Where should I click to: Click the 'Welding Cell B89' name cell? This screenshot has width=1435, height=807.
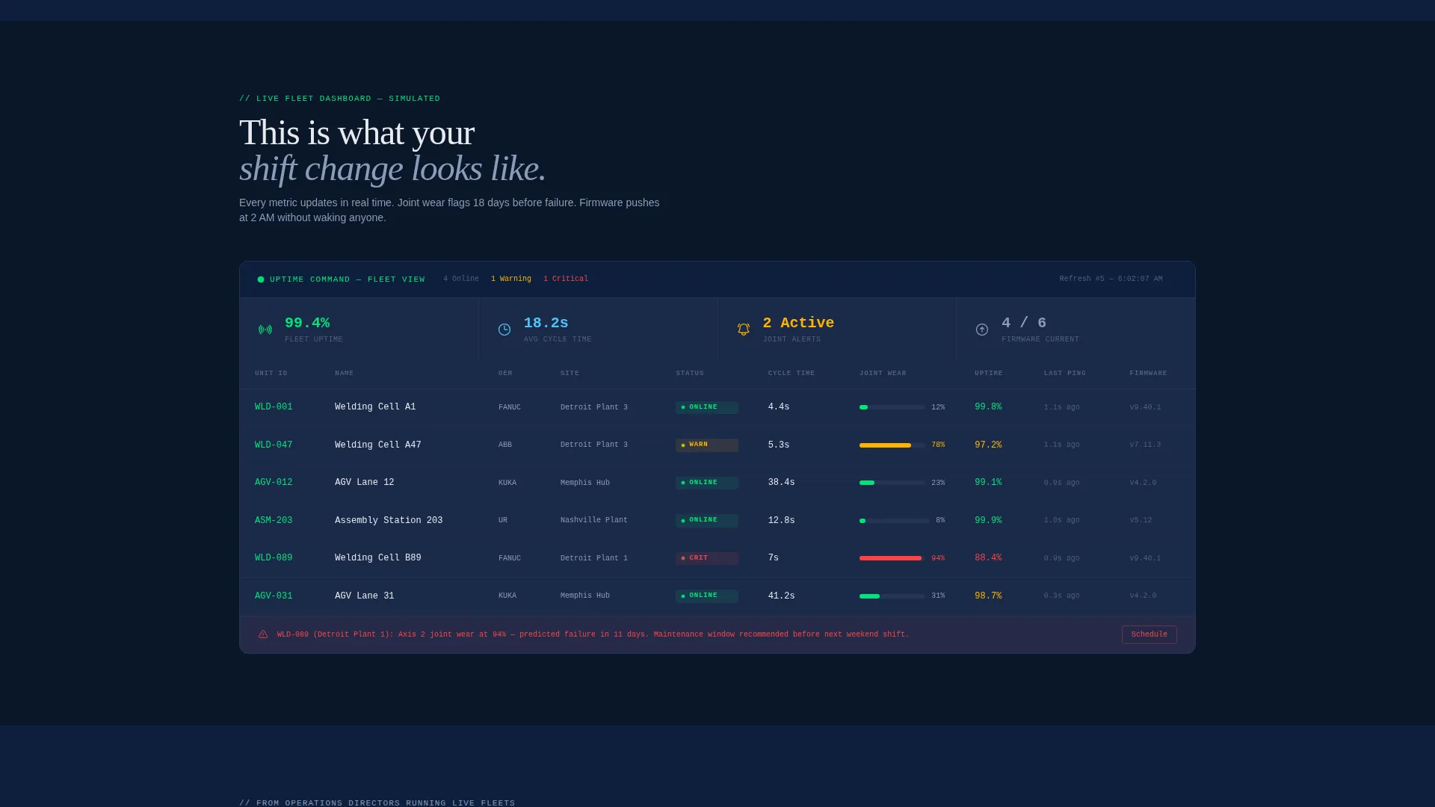[378, 558]
